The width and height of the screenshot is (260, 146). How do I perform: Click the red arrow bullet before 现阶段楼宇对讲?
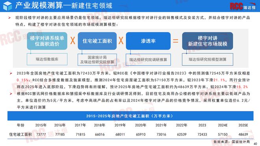pos(9,18)
